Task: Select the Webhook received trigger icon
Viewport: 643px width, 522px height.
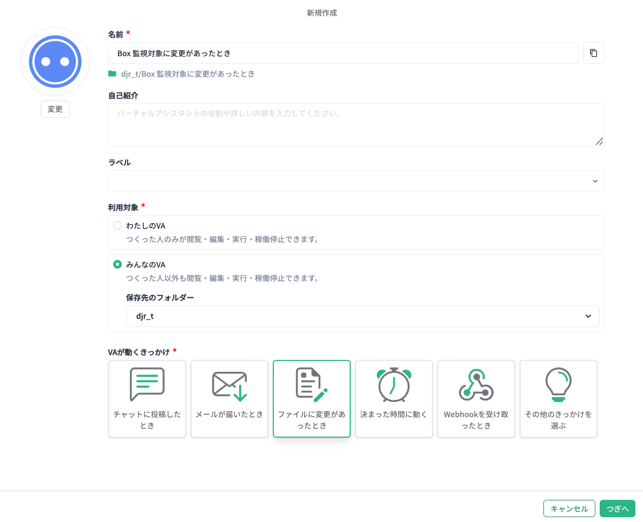Action: (476, 385)
